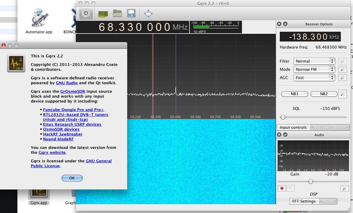Viewport: 353px width, 213px height.
Task: Click the signal strength meter
Action: (x=216, y=27)
